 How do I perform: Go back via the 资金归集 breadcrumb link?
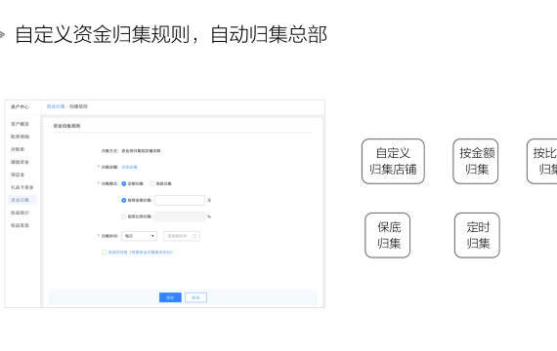(56, 106)
